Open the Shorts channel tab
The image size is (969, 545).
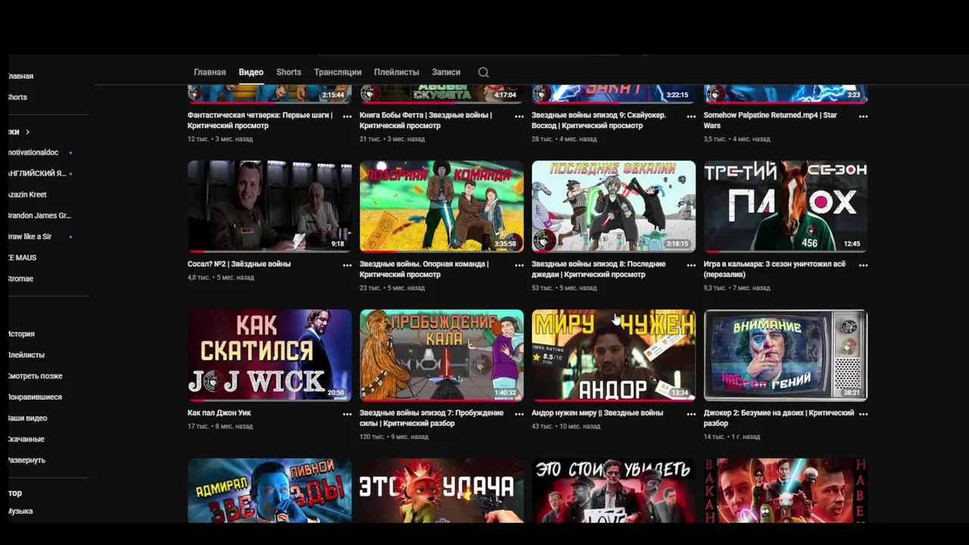[x=288, y=73]
